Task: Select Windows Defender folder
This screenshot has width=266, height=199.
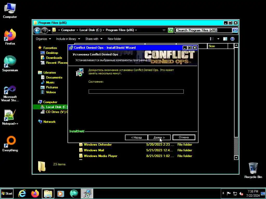Action: (98, 145)
